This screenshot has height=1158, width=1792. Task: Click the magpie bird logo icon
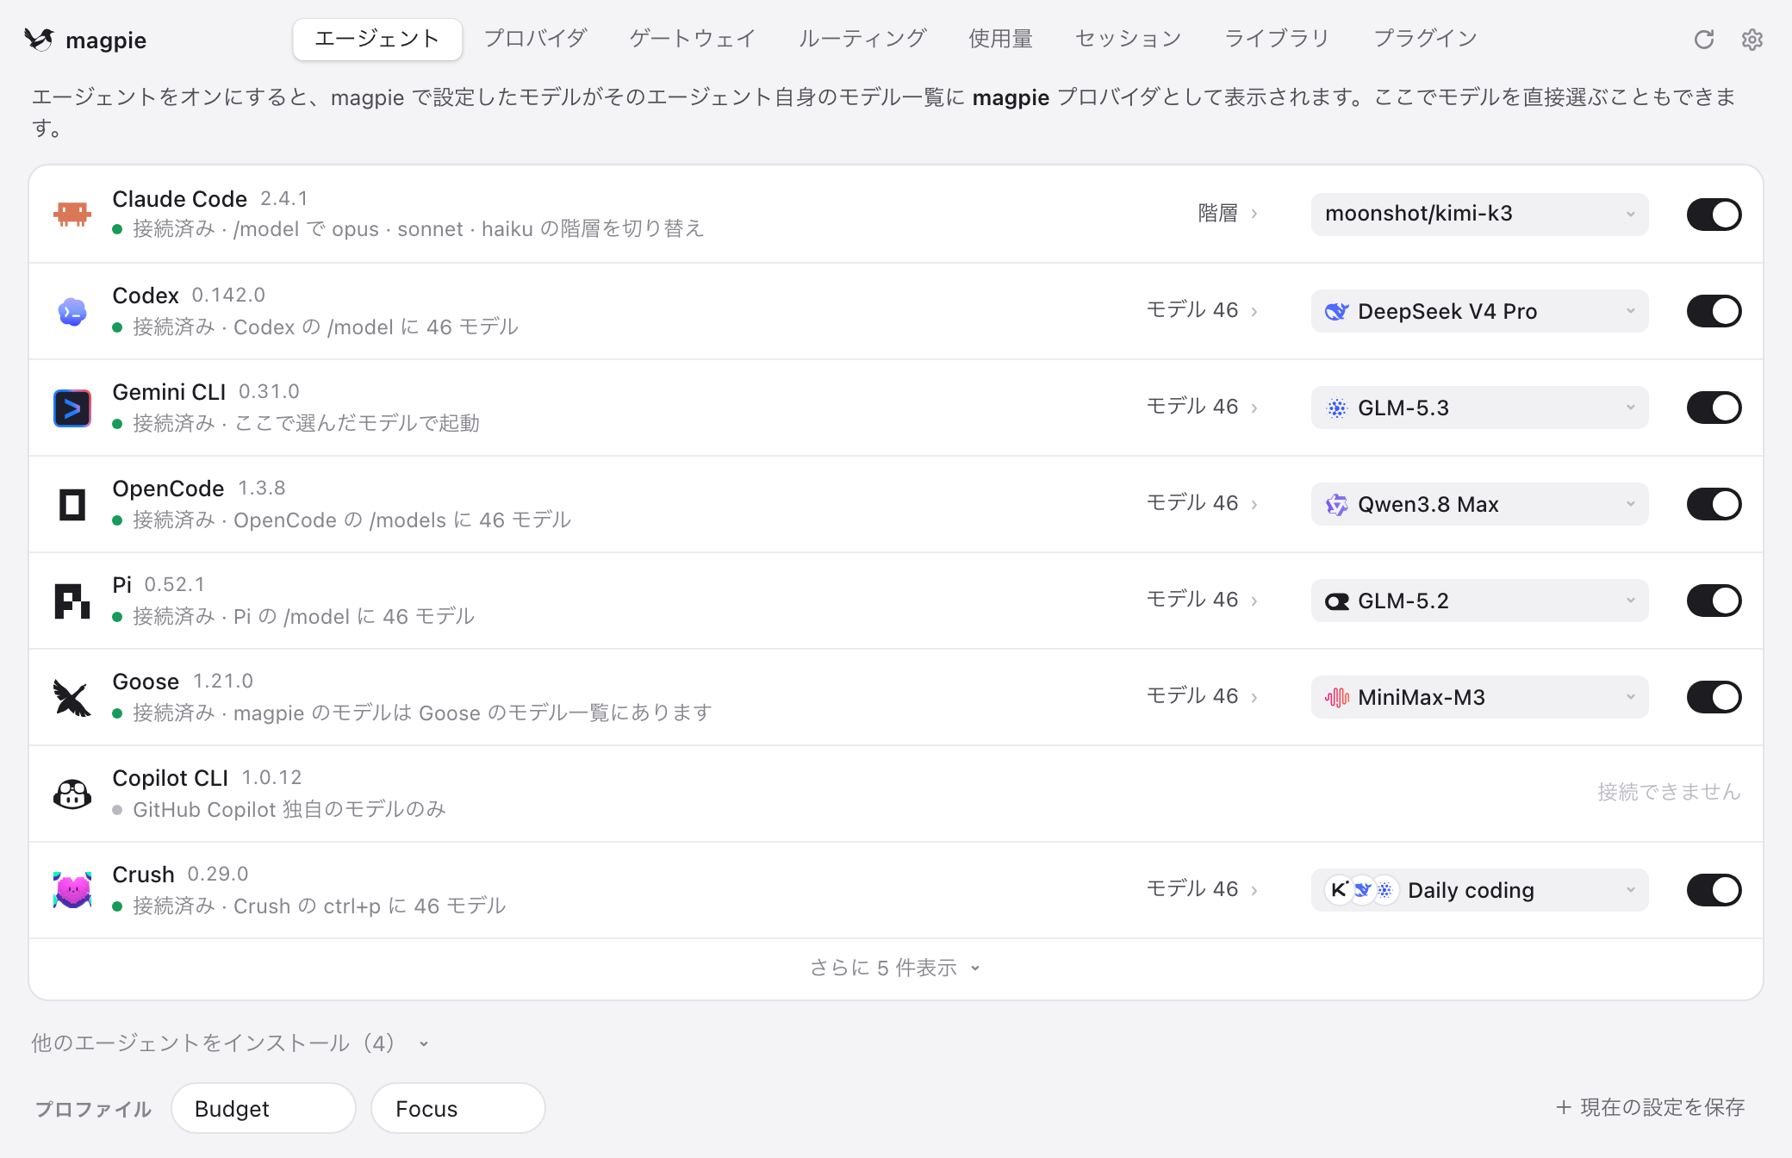pos(39,40)
